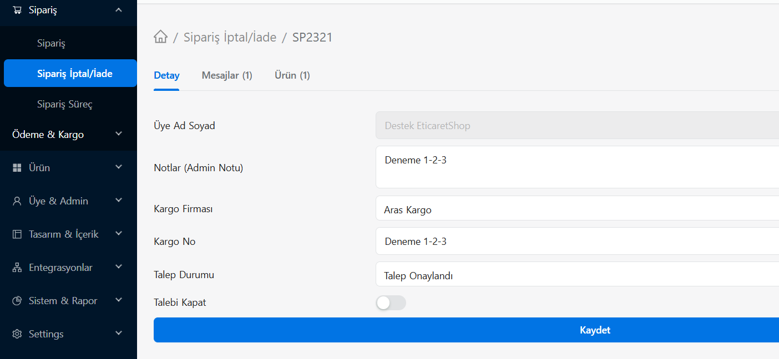Click into the Kargo No input field

click(x=577, y=241)
